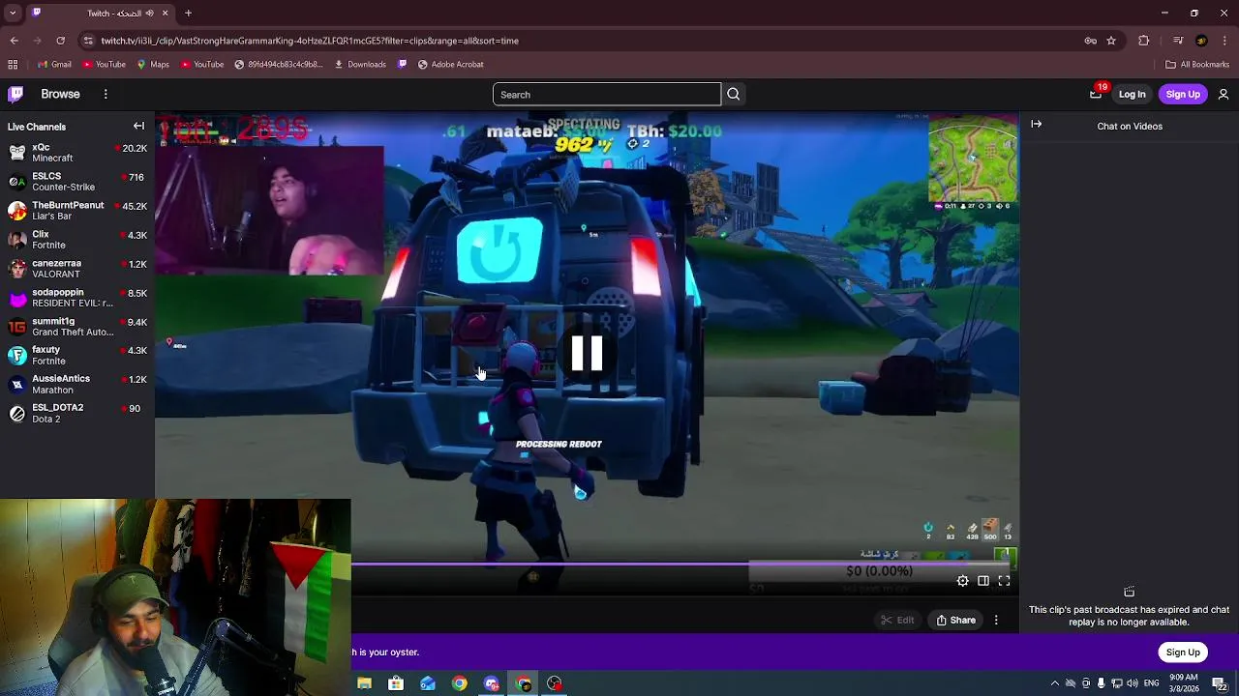This screenshot has width=1239, height=696.
Task: Open the Chrome extensions puzzle icon
Action: click(1143, 41)
